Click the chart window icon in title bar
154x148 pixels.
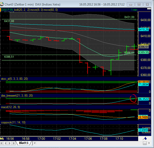2,5
